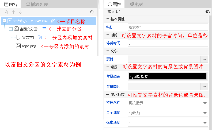Collapse the 文字 section
The width and height of the screenshot is (212, 139).
(108, 51)
